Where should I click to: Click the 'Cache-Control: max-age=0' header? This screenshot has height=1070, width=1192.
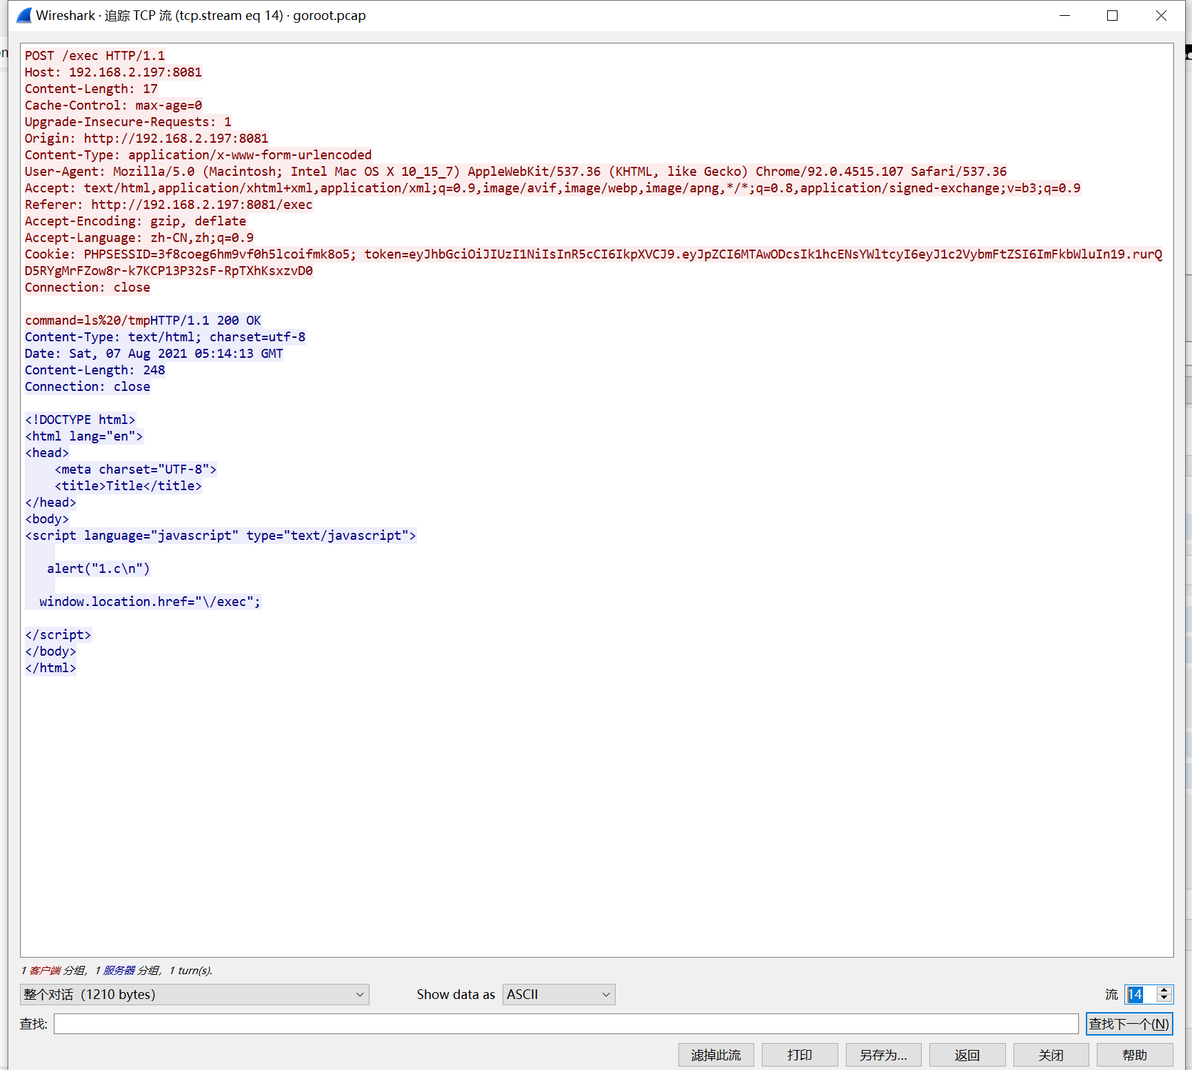(x=113, y=105)
